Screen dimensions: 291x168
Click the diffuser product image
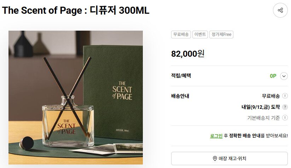coord(76,98)
